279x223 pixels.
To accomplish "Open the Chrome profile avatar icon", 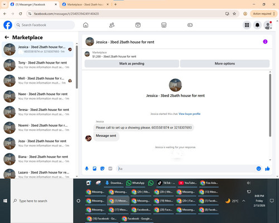I will (x=245, y=13).
